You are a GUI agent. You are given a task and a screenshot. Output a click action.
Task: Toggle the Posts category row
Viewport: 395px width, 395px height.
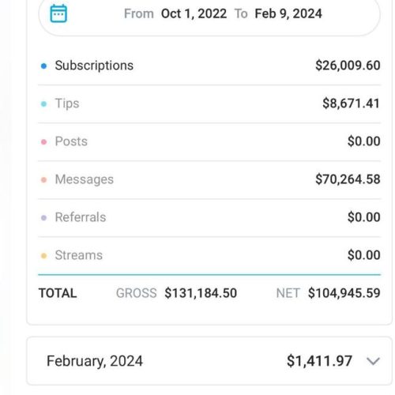(209, 141)
